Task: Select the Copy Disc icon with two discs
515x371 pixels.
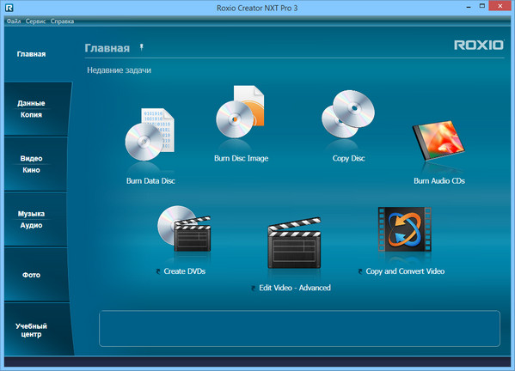Action: (348, 114)
